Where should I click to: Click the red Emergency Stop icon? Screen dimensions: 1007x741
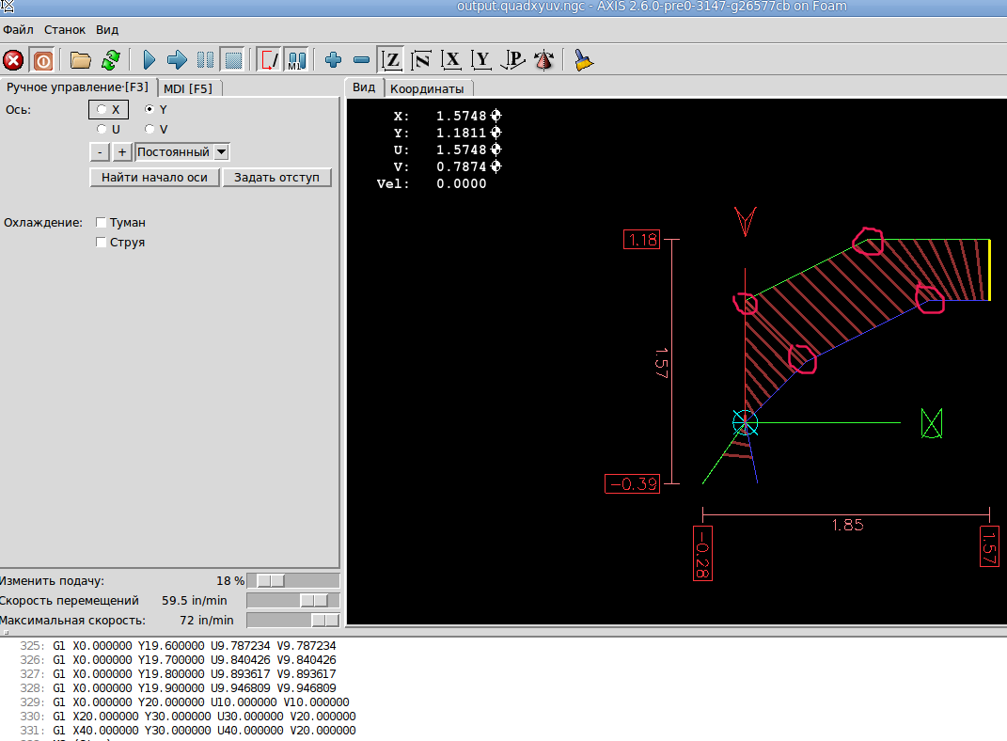(13, 61)
